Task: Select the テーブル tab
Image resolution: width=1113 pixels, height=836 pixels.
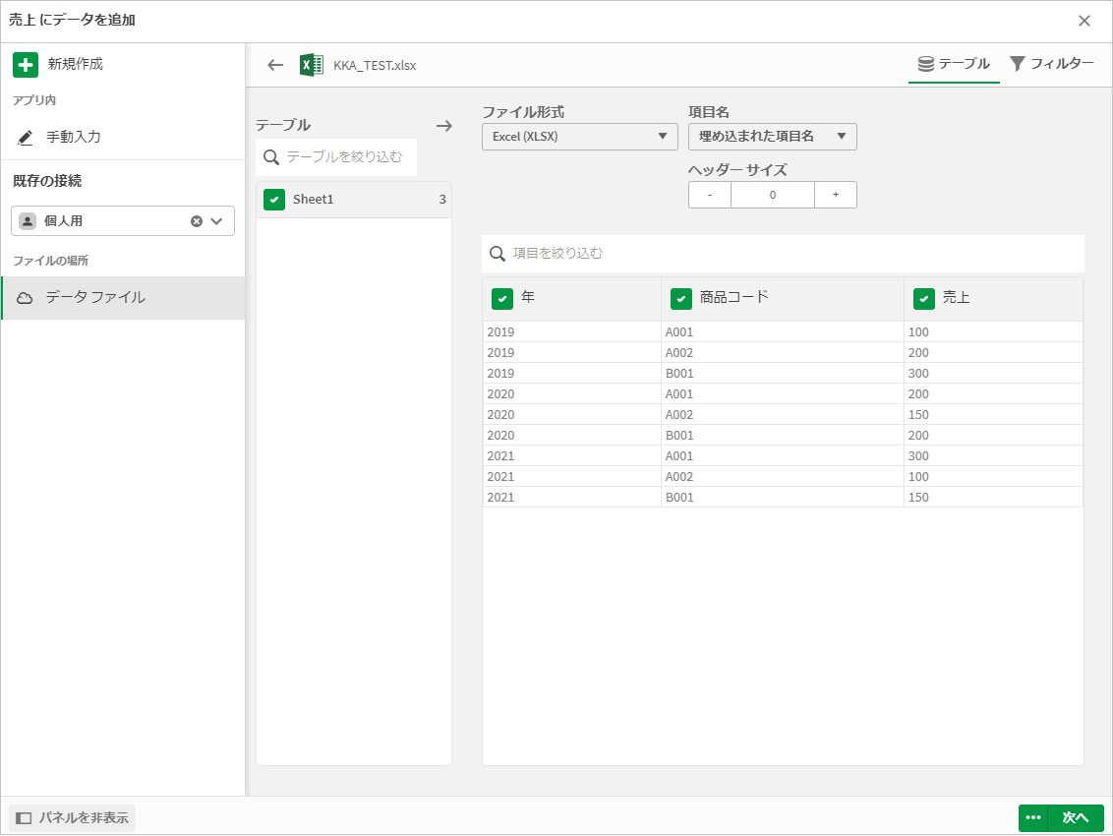Action: click(954, 64)
